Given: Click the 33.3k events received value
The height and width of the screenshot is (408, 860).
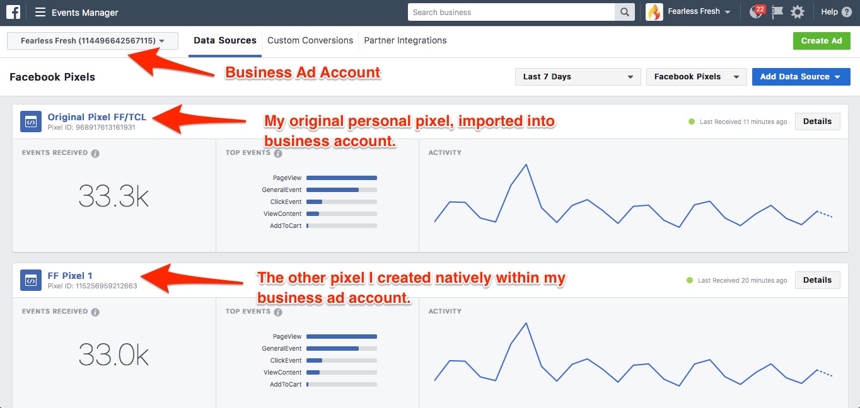Looking at the screenshot, I should point(114,197).
